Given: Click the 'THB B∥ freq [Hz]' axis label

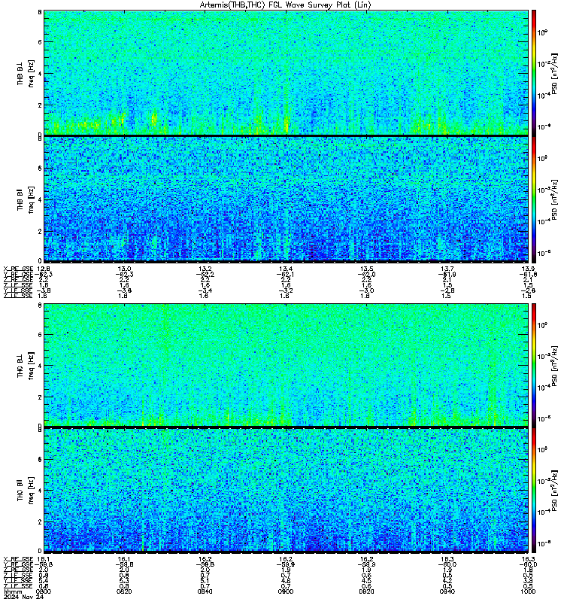Looking at the screenshot, I should (26, 199).
